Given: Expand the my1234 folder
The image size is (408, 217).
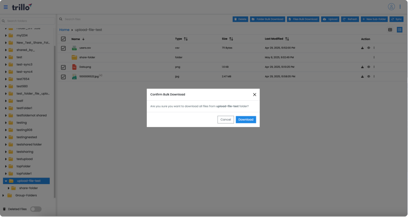Looking at the screenshot, I should point(6,35).
